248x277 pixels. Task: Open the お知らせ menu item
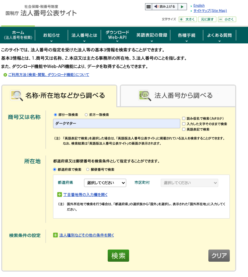click(x=51, y=36)
